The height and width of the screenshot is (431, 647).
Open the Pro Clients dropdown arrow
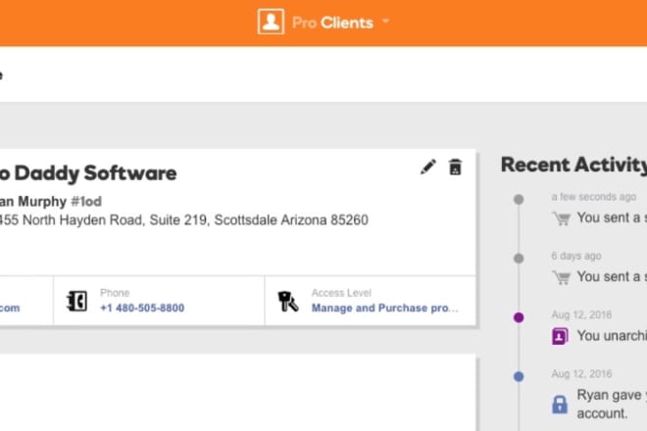[x=385, y=21]
